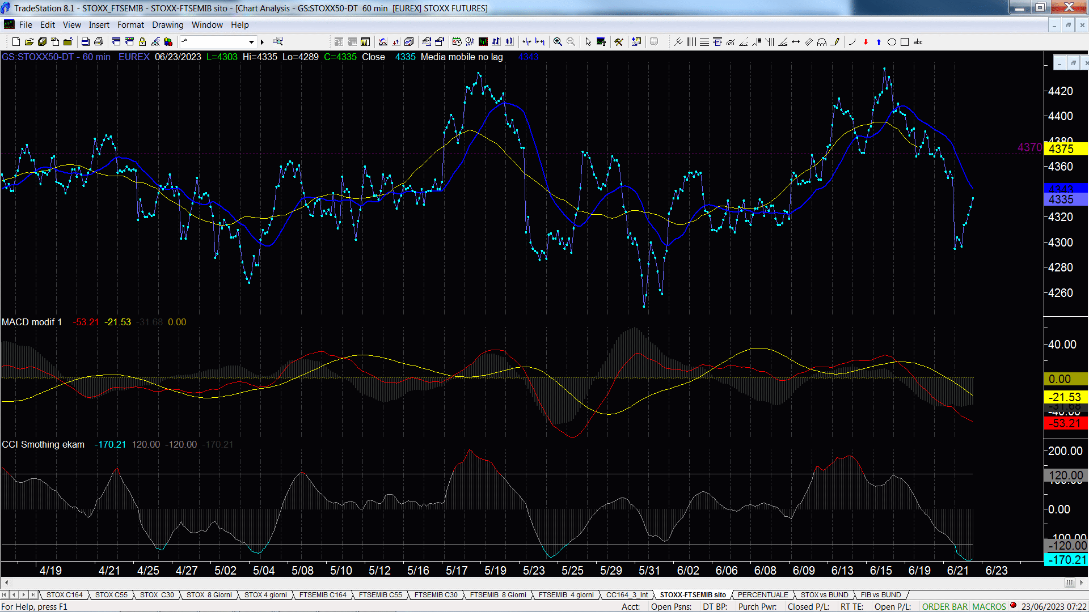This screenshot has width=1089, height=612.
Task: Switch to the STOX vs BUND tab
Action: (824, 595)
